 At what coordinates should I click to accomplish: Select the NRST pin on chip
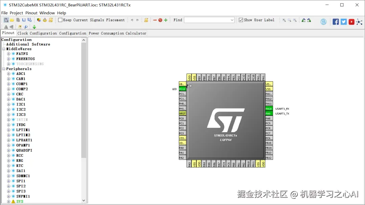pos(182,114)
